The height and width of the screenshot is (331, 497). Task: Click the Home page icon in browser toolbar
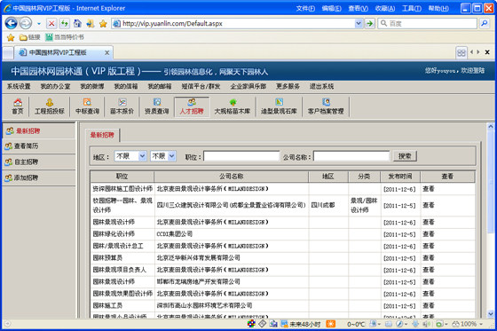coord(77,23)
